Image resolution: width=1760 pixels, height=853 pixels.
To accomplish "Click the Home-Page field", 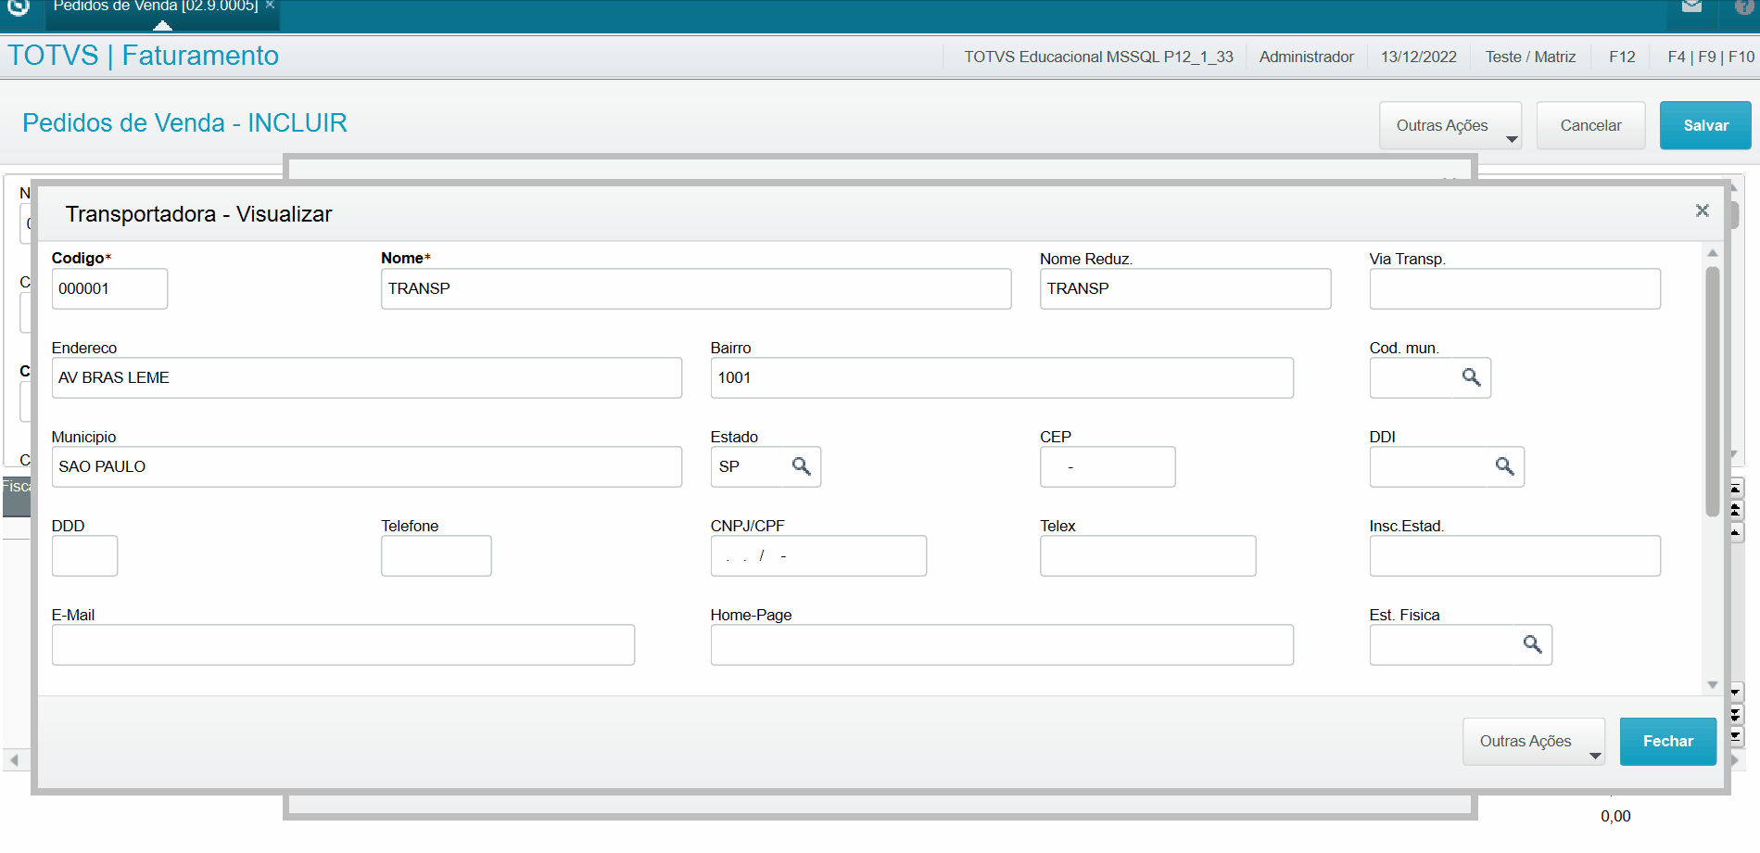I will [x=1002, y=644].
